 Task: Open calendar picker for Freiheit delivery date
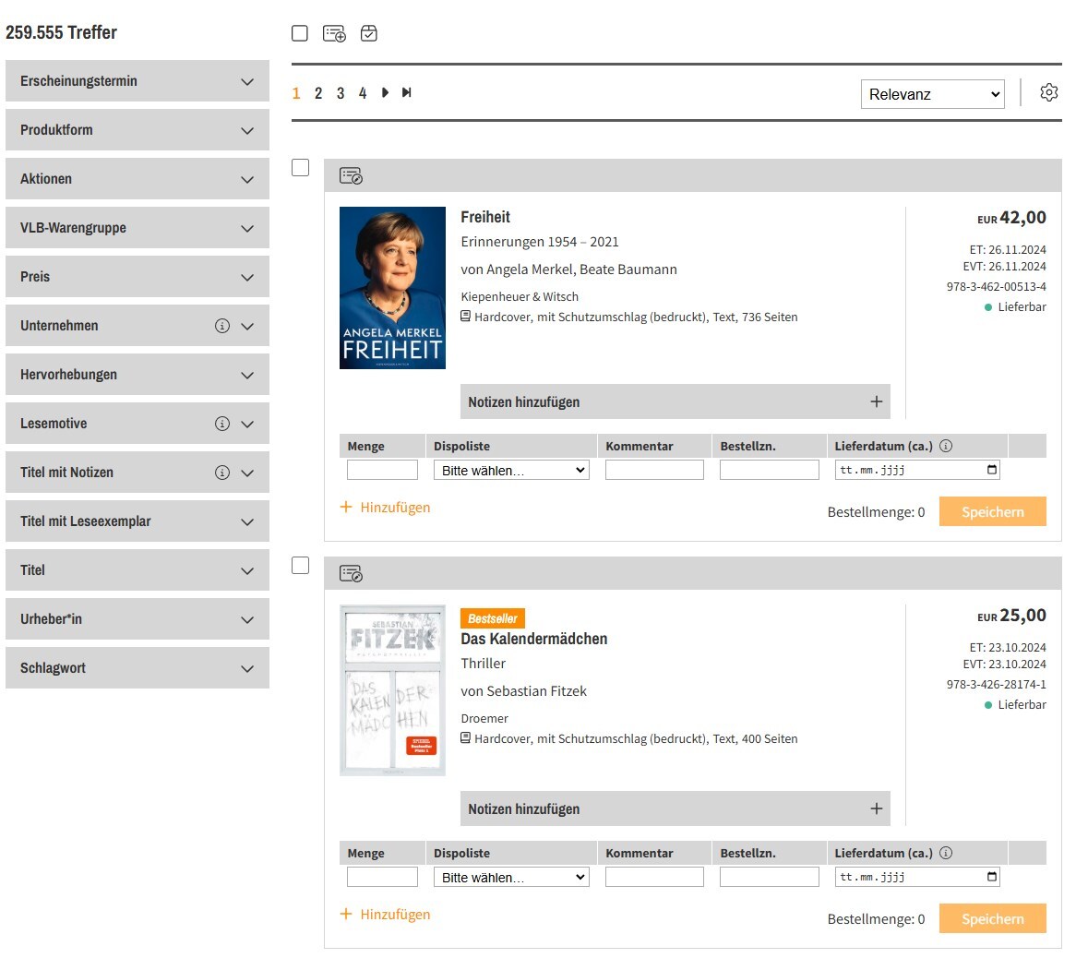(992, 470)
